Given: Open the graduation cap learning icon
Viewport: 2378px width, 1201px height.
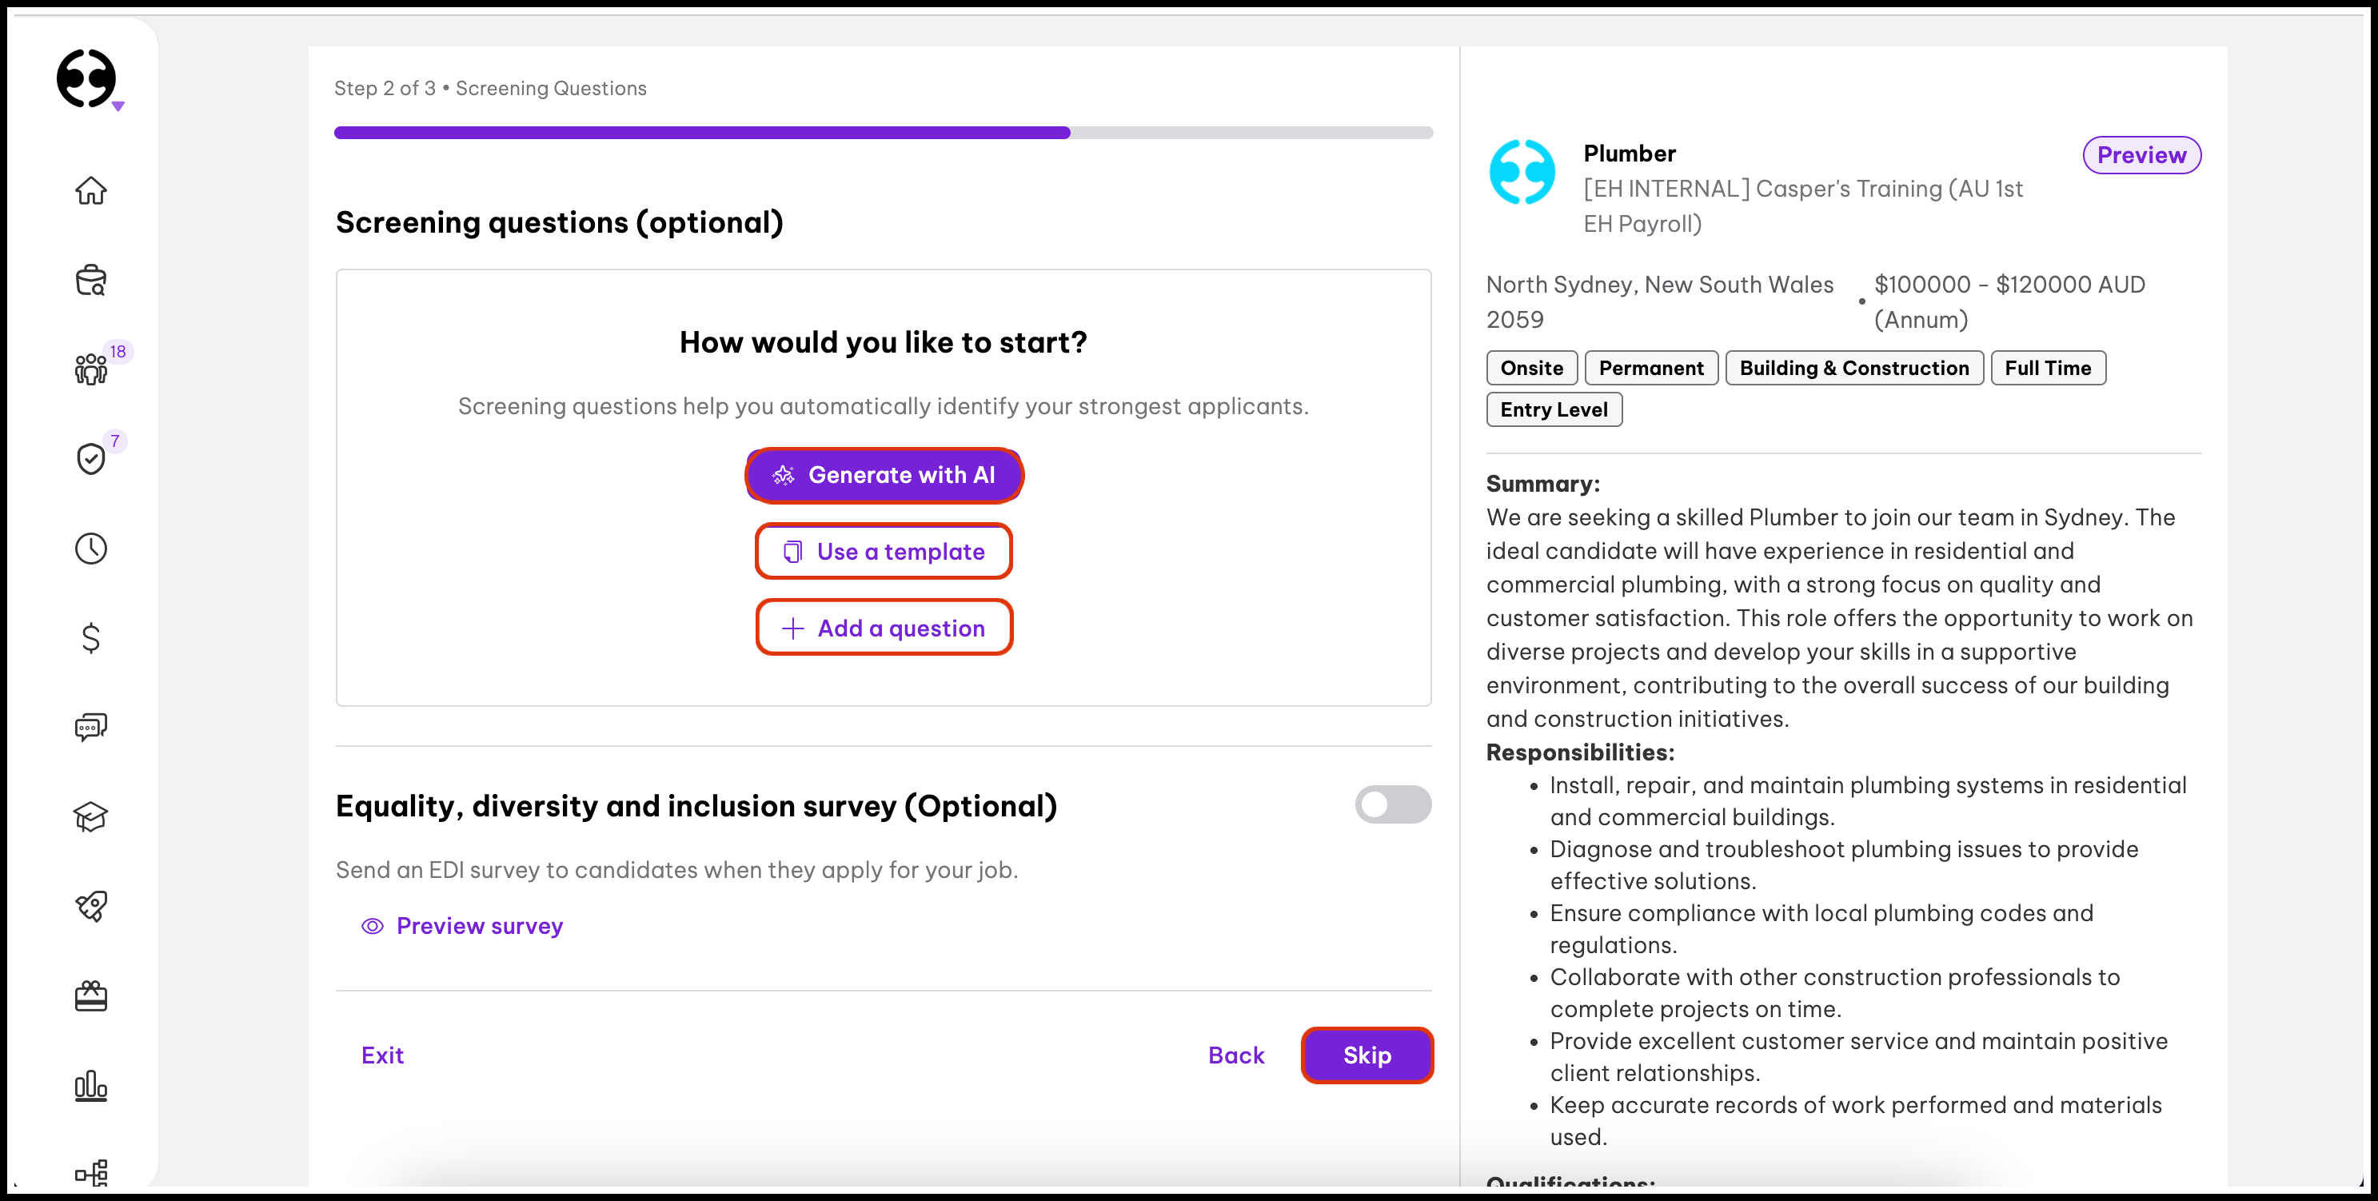Looking at the screenshot, I should [90, 817].
